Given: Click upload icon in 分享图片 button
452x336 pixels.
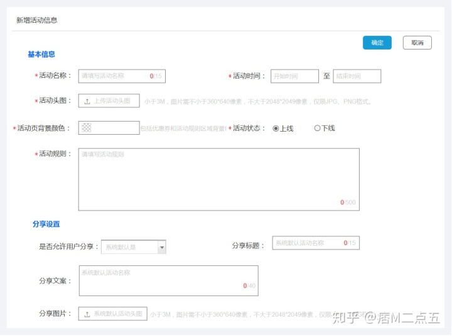Looking at the screenshot, I should click(87, 315).
